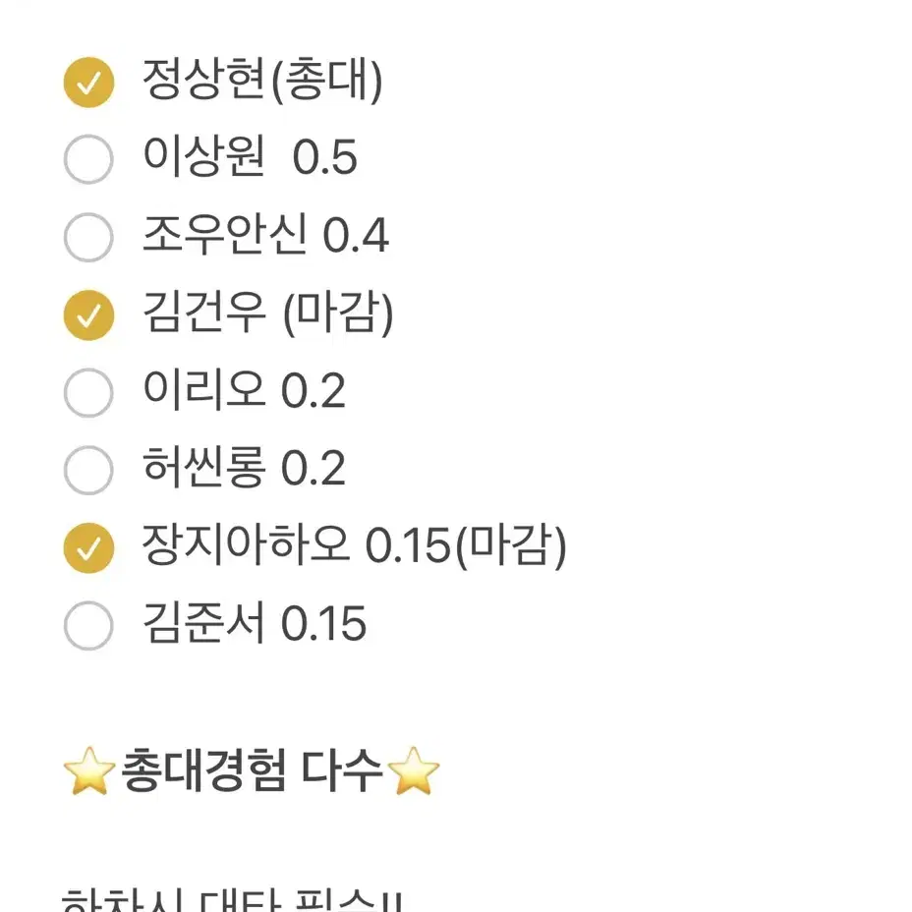Click the star emoji after 다수
The width and height of the screenshot is (912, 912).
(x=414, y=774)
